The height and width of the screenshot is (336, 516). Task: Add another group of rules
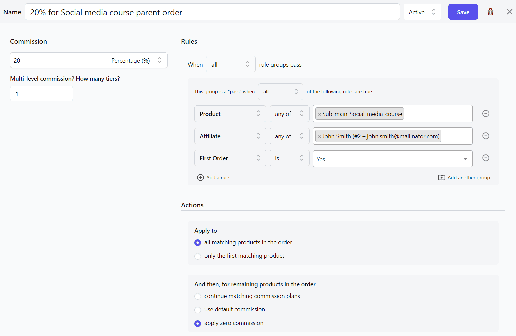pos(464,178)
